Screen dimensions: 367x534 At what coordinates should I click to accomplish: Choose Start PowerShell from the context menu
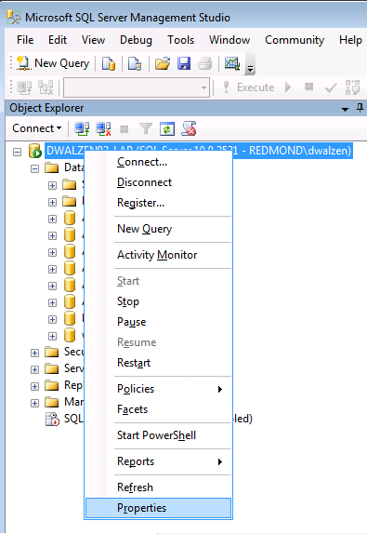click(x=159, y=435)
